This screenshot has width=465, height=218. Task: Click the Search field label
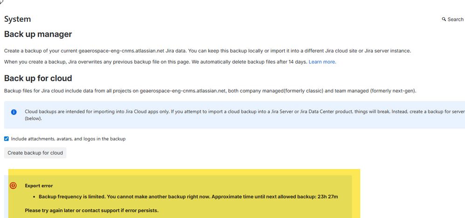(x=456, y=19)
